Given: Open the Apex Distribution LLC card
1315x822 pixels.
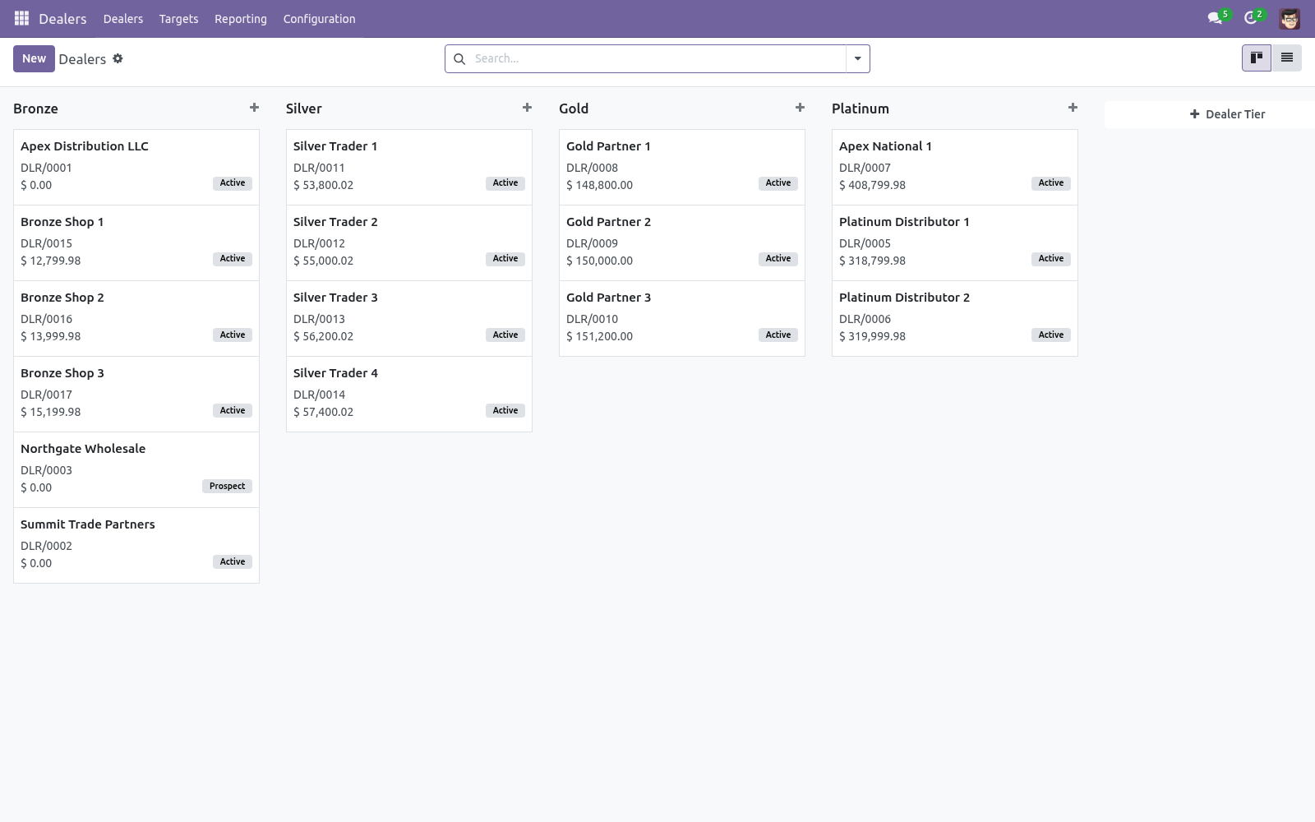Looking at the screenshot, I should pos(136,167).
